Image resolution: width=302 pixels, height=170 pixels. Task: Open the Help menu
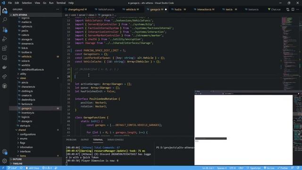pos(71,3)
